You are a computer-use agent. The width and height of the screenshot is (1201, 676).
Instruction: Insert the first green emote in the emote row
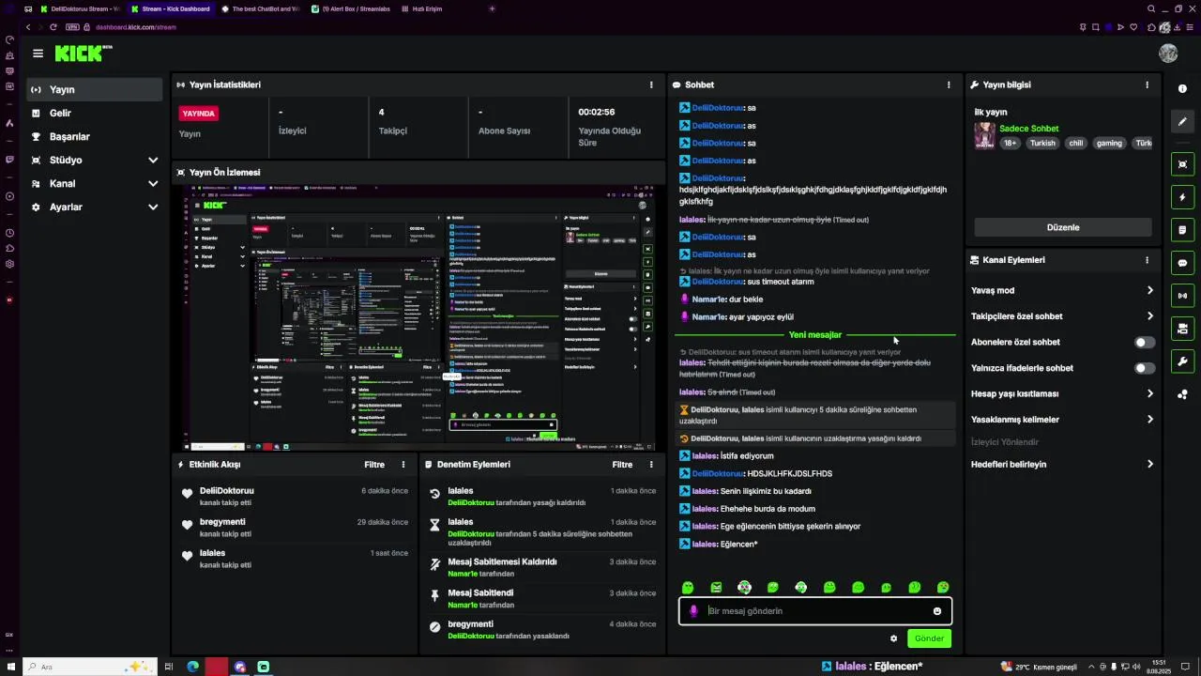(x=688, y=588)
